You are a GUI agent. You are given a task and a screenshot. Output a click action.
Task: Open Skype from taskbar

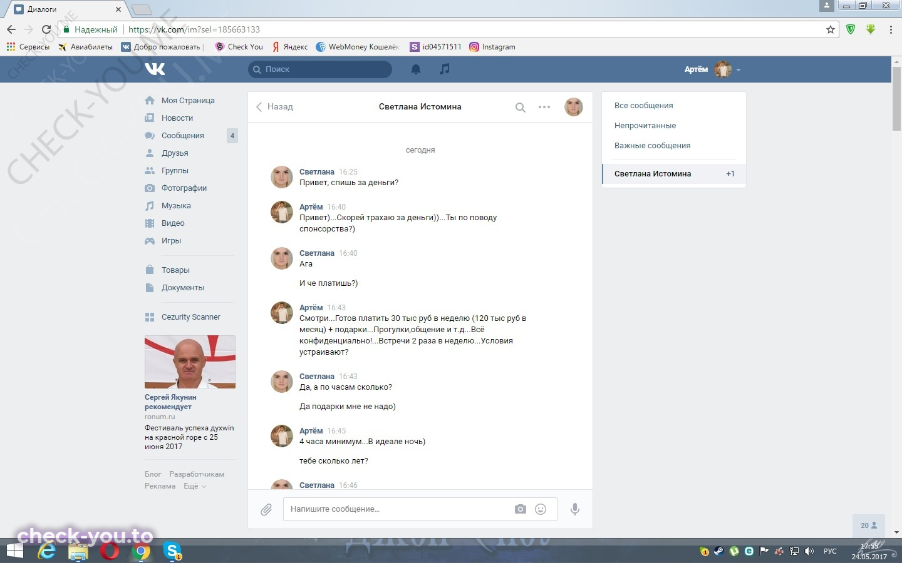(172, 551)
